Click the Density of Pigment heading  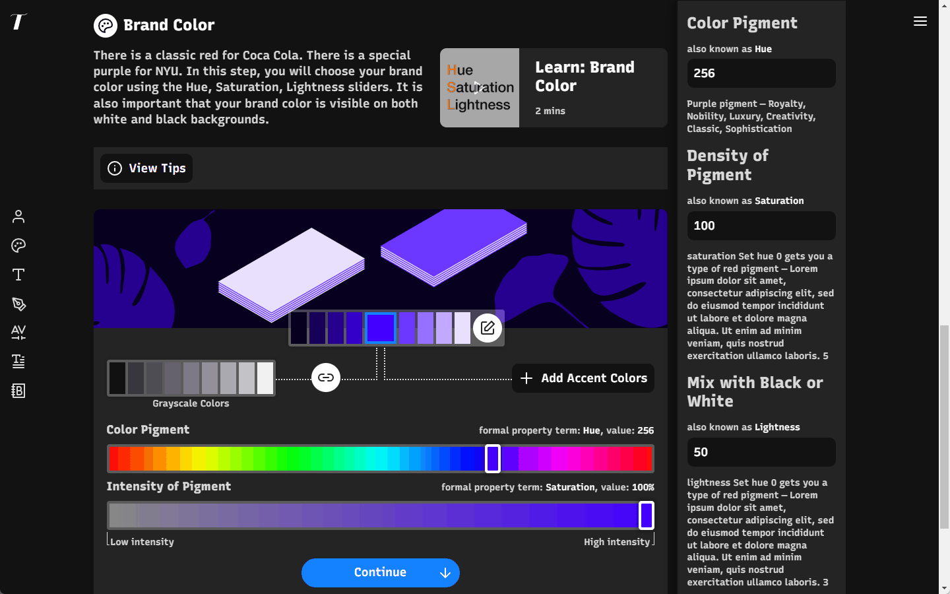click(728, 165)
